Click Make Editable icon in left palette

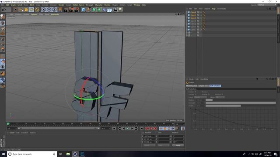pyautogui.click(x=3, y=17)
